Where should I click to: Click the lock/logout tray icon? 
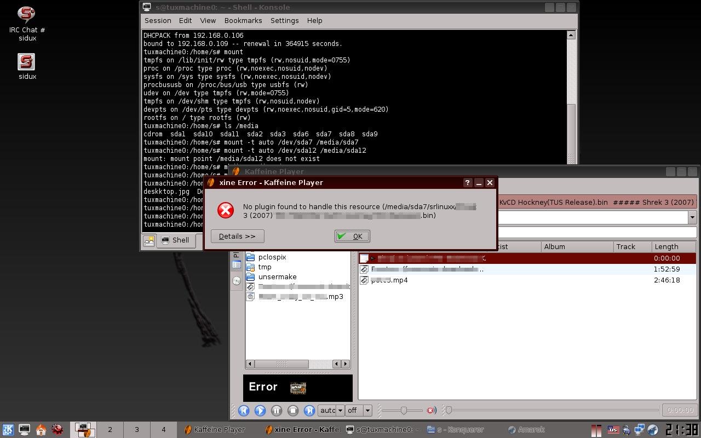(x=626, y=430)
